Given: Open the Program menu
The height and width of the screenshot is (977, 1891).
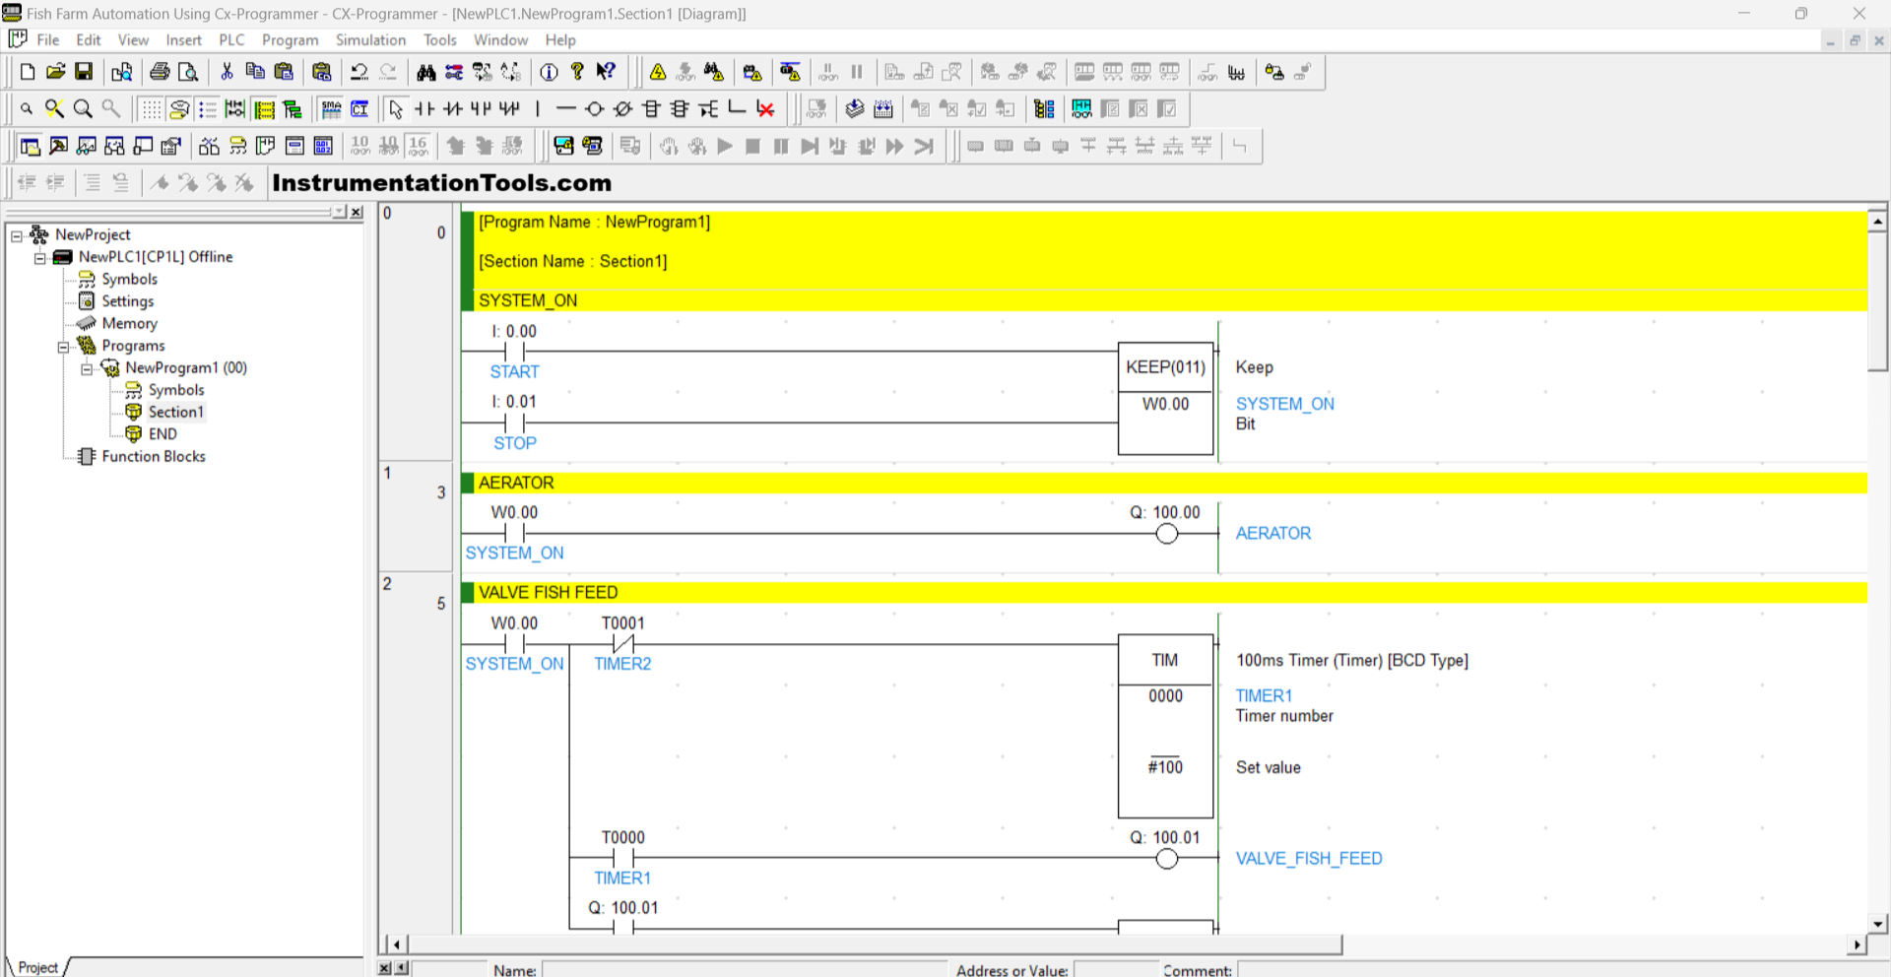Looking at the screenshot, I should click(x=291, y=40).
